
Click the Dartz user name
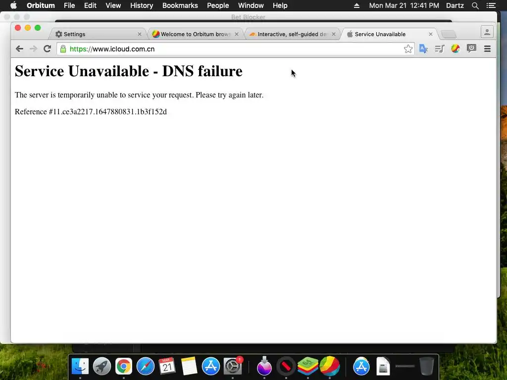pos(455,5)
